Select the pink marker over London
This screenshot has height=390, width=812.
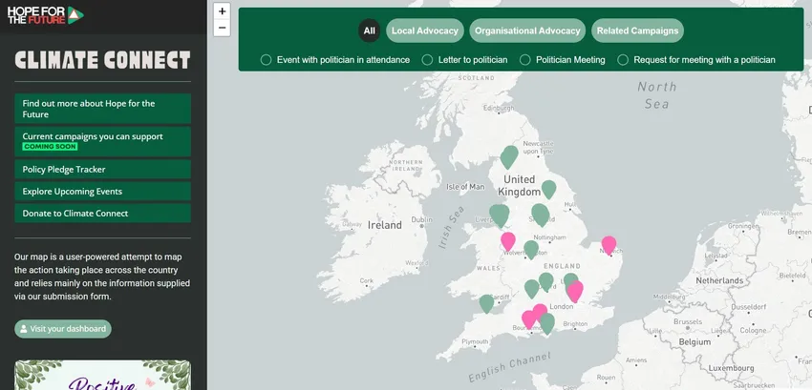pos(575,291)
